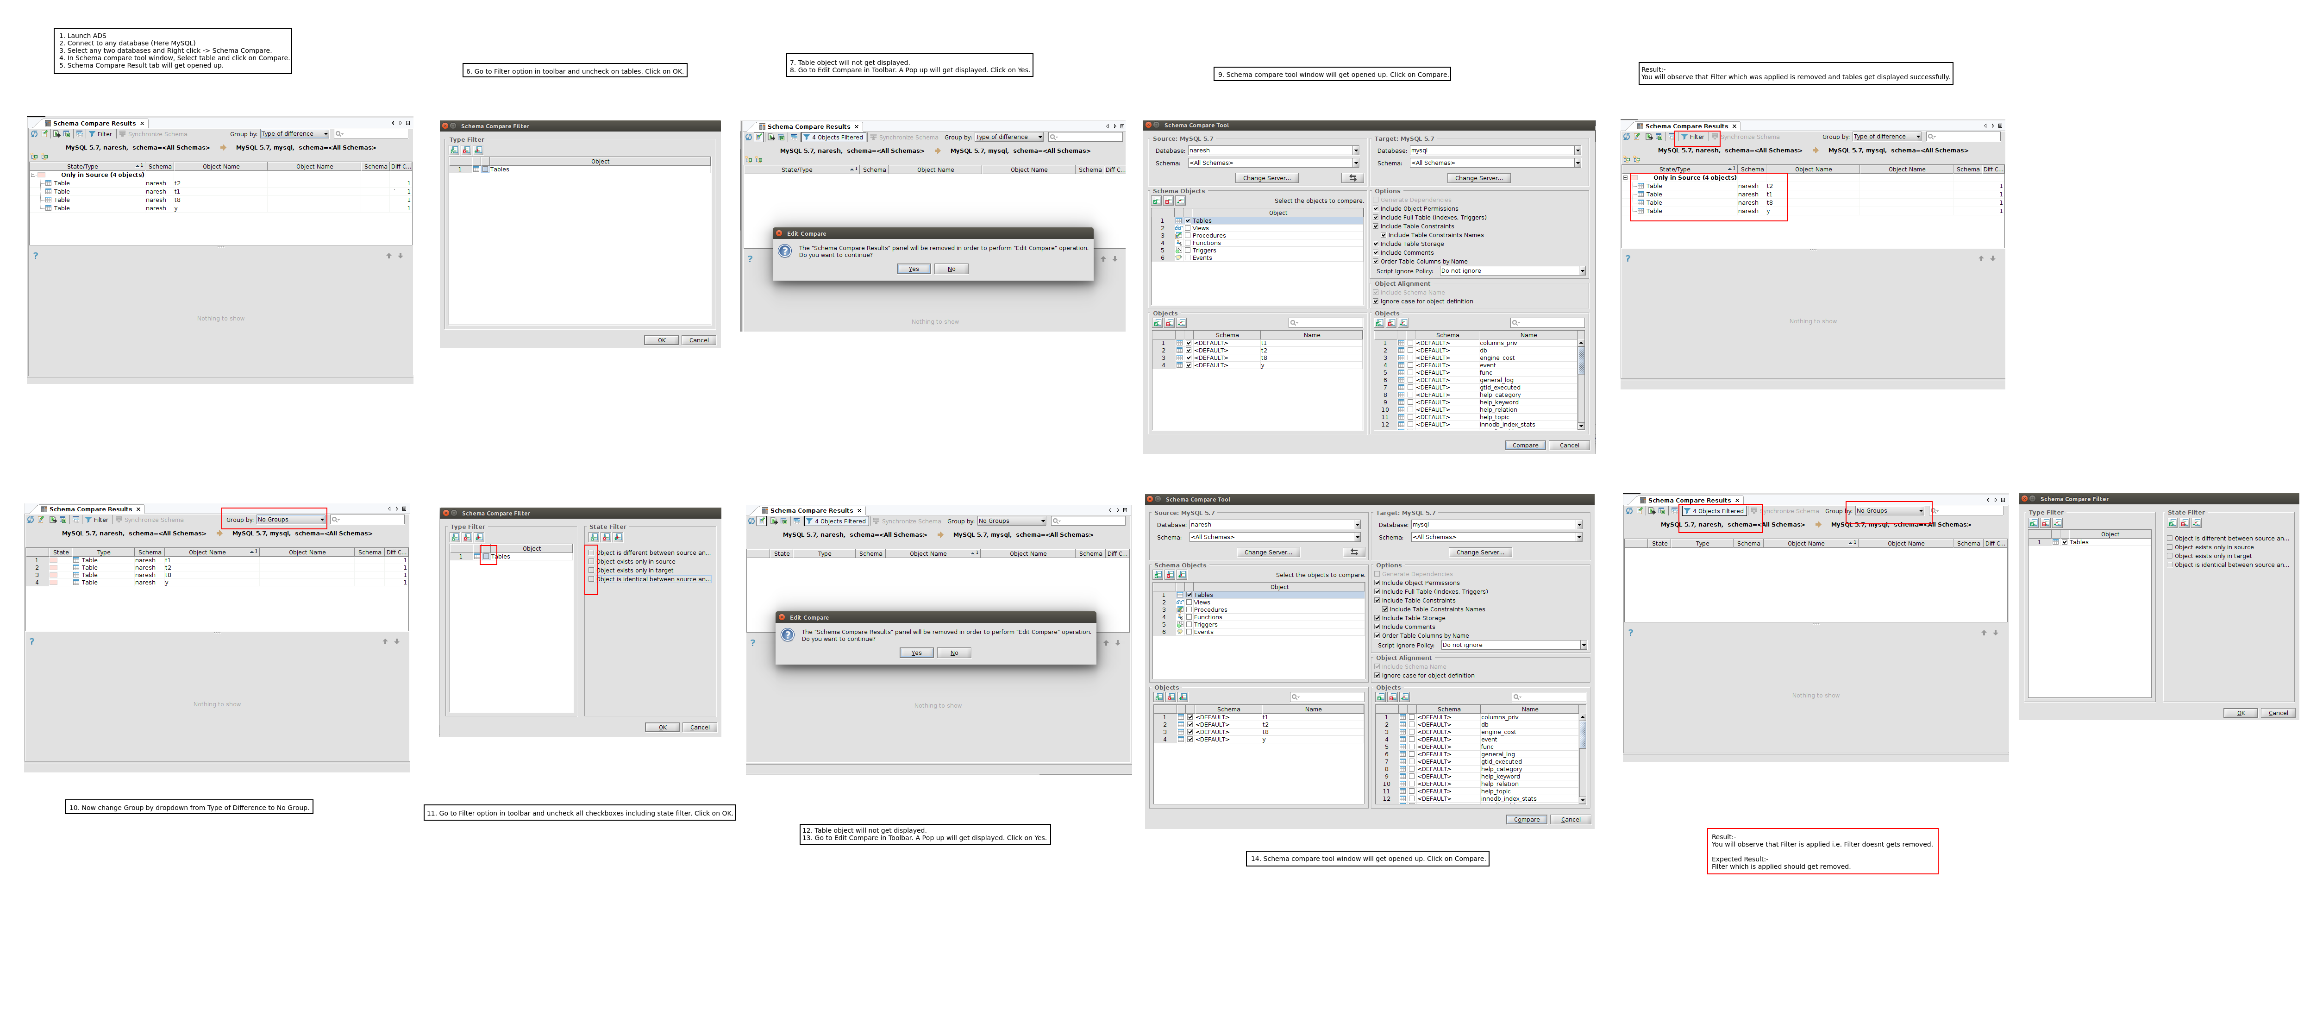Viewport: 2304px width, 1017px height.
Task: Open source Schema dropdown in step 14 tool
Action: tap(1275, 538)
